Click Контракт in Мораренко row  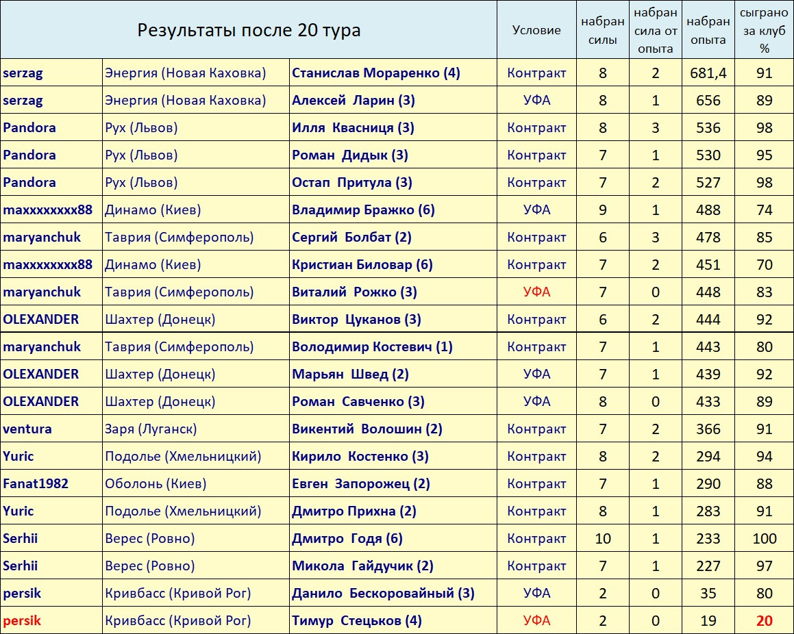(536, 73)
